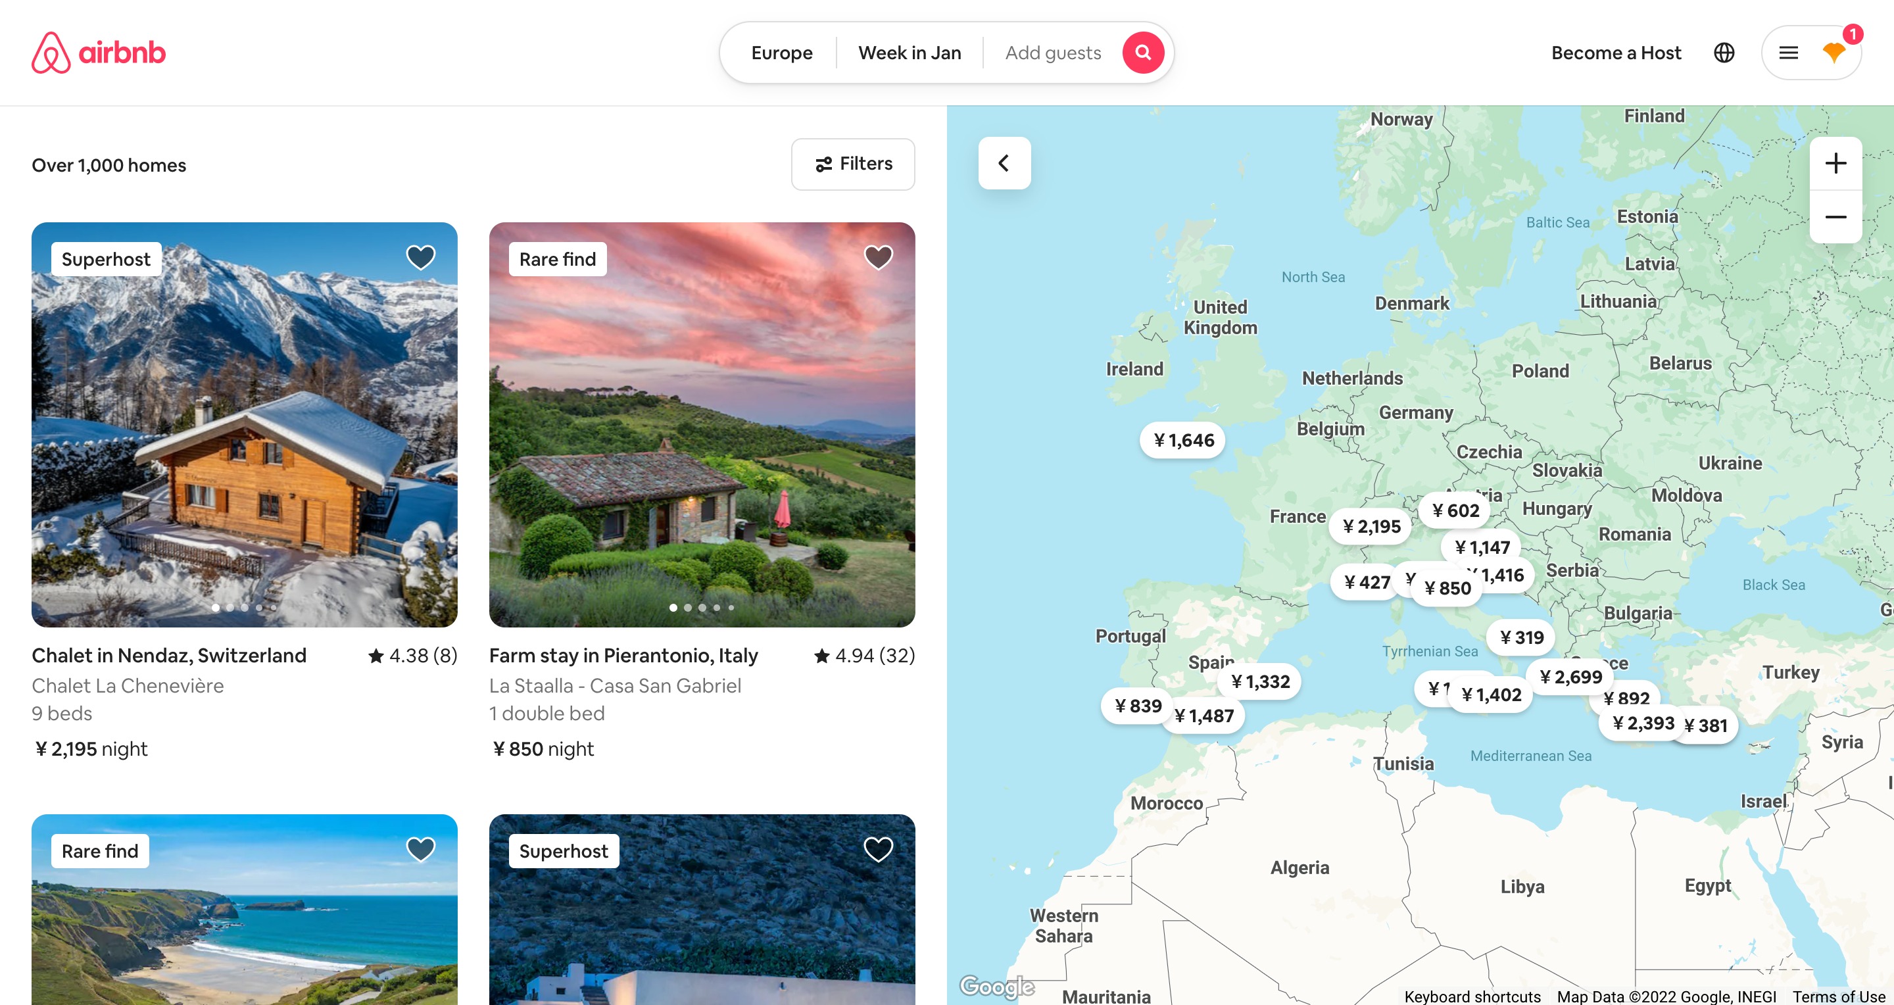The height and width of the screenshot is (1005, 1894).
Task: Toggle wishlist heart on beach Rare find listing
Action: 421,848
